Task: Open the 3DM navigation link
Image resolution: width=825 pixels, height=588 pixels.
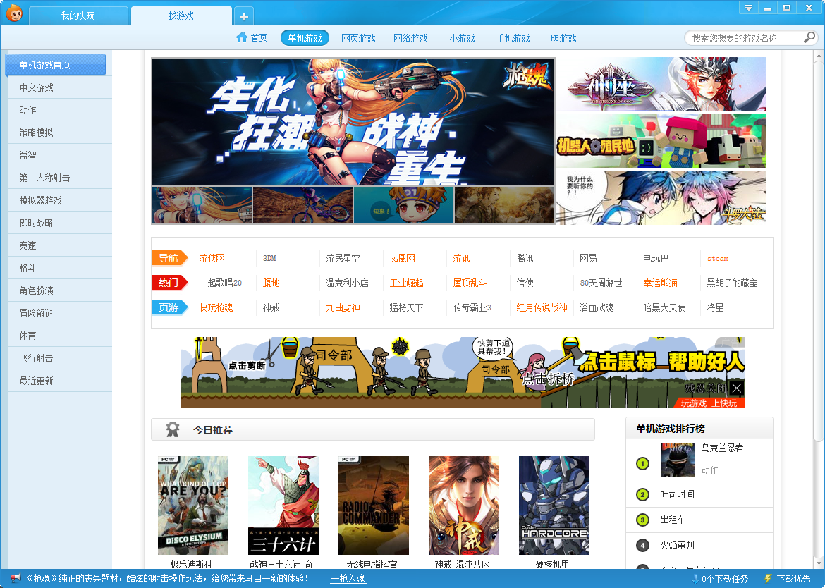Action: [x=269, y=258]
